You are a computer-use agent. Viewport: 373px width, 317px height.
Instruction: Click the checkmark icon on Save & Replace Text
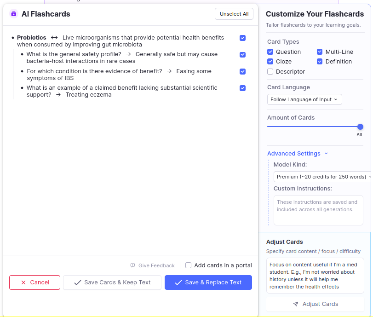click(x=178, y=282)
